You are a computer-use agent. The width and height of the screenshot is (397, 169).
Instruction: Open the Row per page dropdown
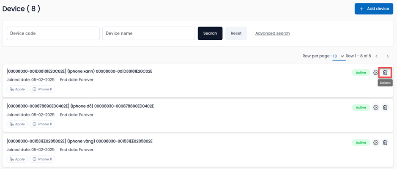coord(338,56)
